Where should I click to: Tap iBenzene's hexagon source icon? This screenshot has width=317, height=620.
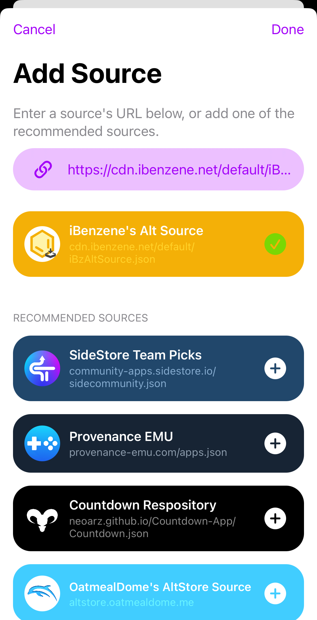(x=42, y=244)
